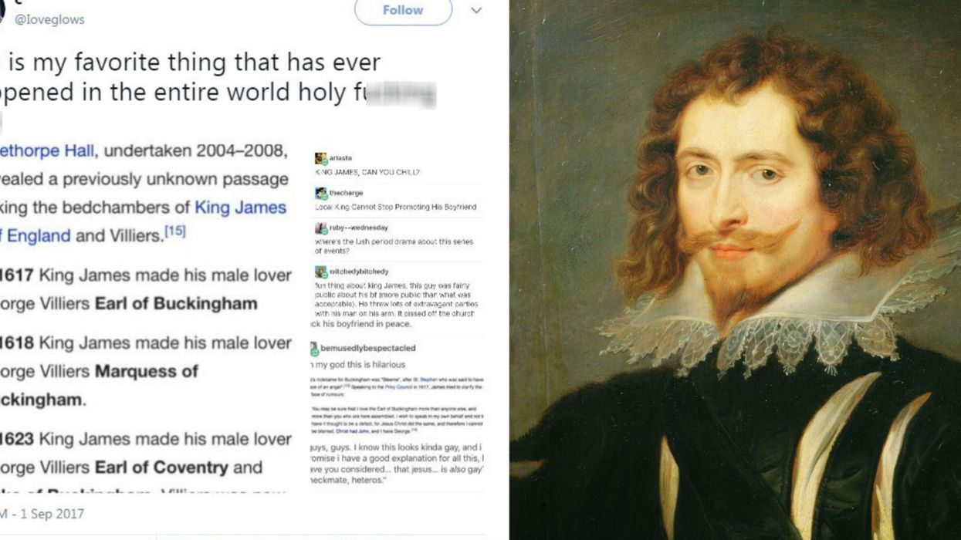Click bemusedlybespectacled's avatar icon
Viewport: 961px width, 540px height.
pyautogui.click(x=315, y=349)
